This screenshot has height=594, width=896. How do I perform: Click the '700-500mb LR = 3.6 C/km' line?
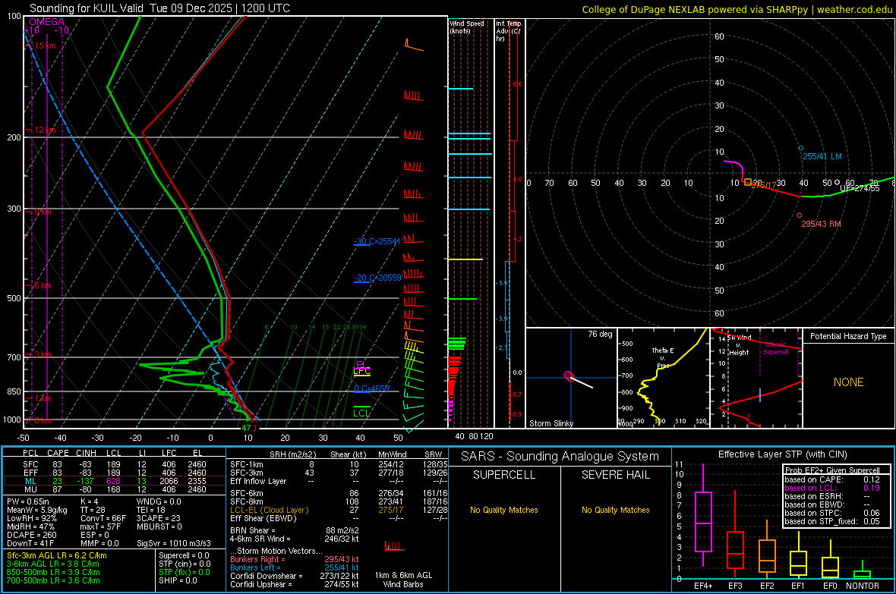(x=53, y=580)
